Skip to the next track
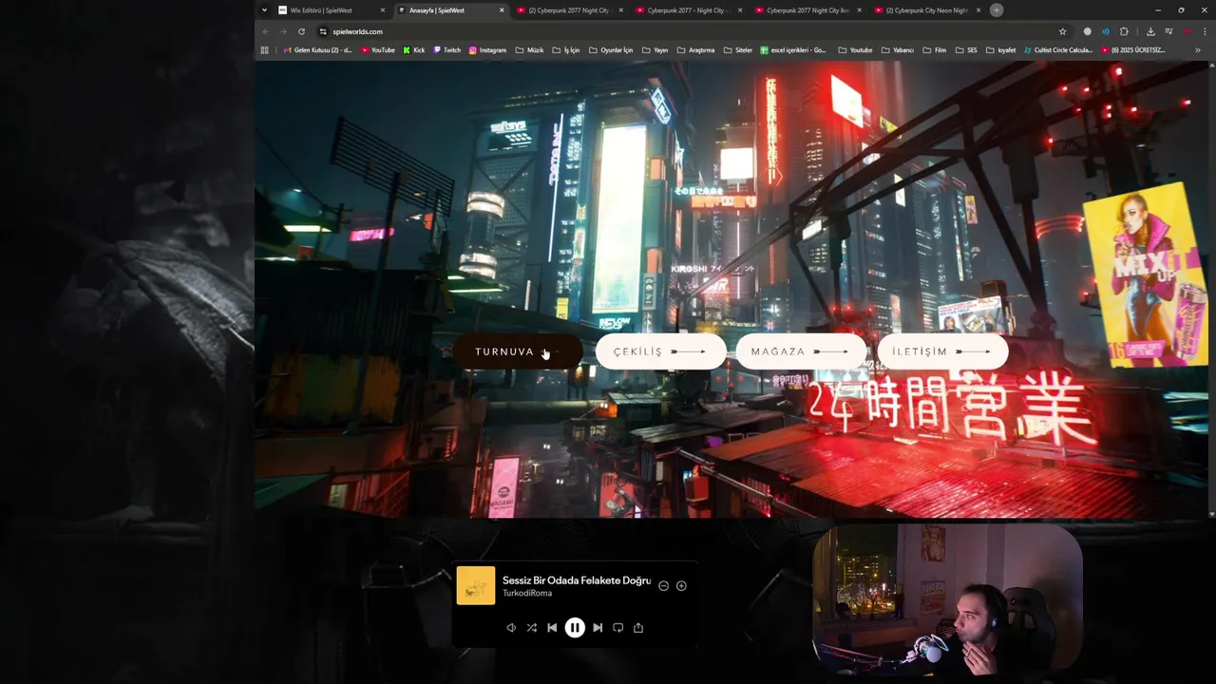 (598, 628)
